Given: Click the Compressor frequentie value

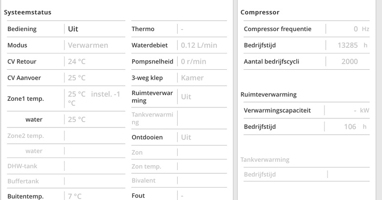Looking at the screenshot, I should 356,29.
